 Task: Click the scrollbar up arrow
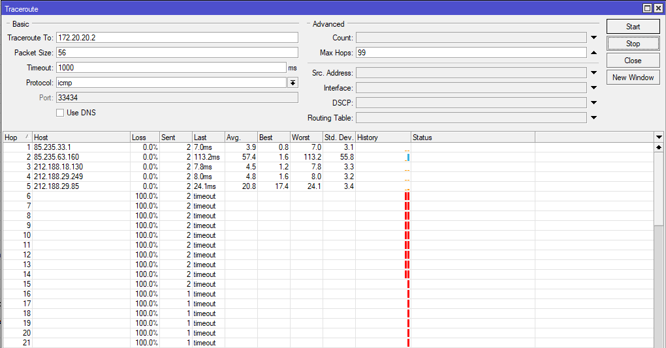(x=659, y=147)
